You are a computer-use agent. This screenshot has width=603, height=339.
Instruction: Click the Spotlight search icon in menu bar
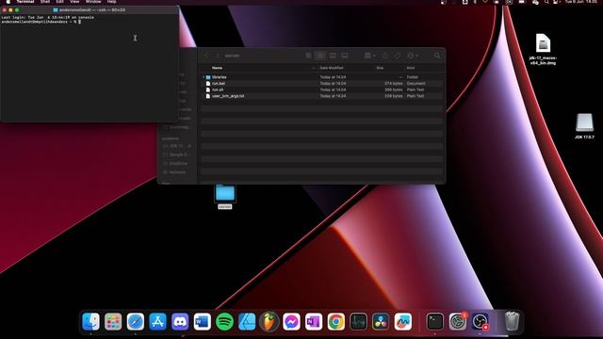[546, 2]
